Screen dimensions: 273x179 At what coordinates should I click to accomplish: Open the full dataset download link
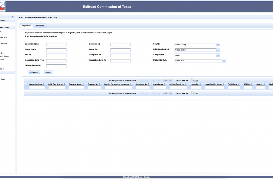53,36
